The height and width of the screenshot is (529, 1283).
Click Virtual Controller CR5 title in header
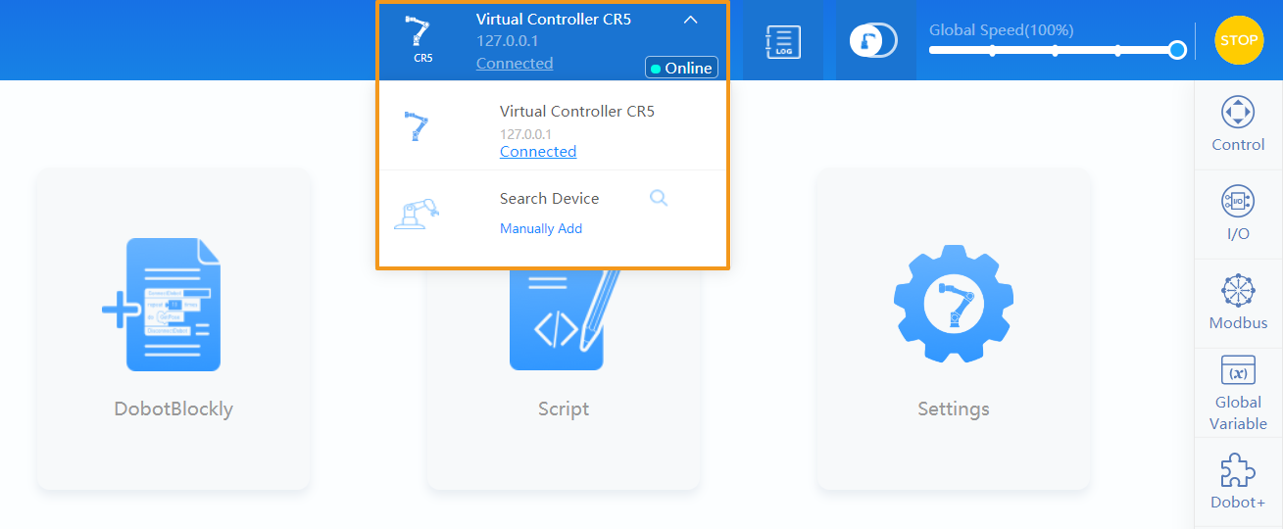tap(554, 19)
